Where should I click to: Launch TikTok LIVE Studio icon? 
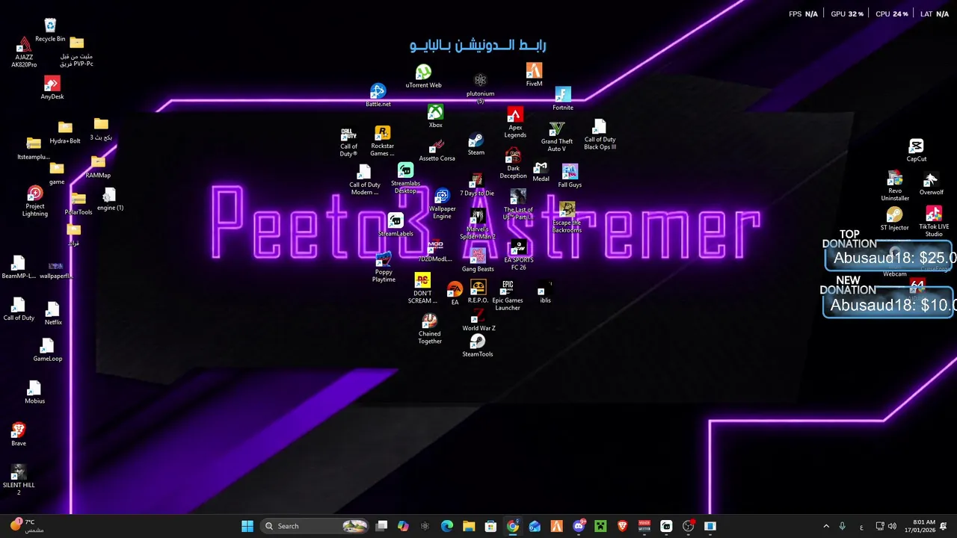[934, 223]
